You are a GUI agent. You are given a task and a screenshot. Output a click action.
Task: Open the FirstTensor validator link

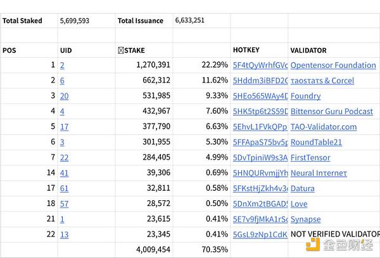coord(310,158)
